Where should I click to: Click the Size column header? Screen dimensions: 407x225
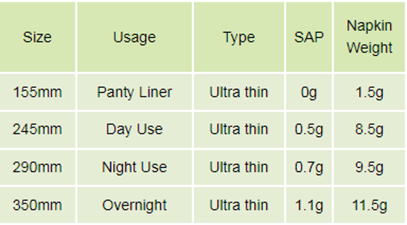click(37, 37)
